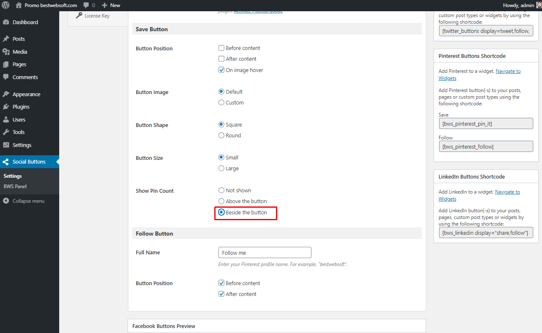Click the Full Name input field
542x333 pixels.
[x=265, y=253]
